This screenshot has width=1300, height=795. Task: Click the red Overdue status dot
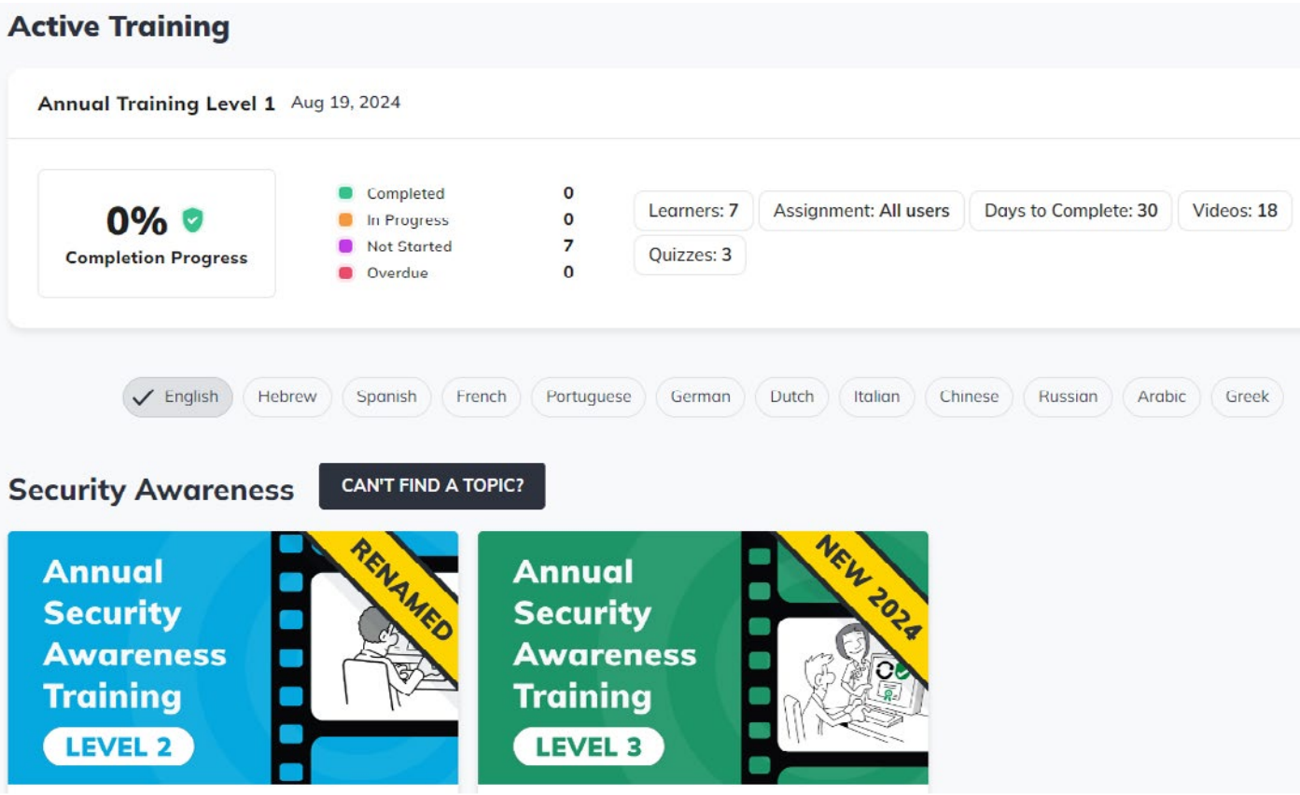point(345,273)
